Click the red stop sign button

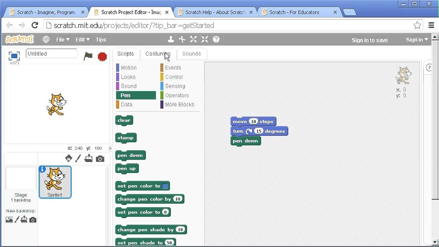(x=102, y=56)
